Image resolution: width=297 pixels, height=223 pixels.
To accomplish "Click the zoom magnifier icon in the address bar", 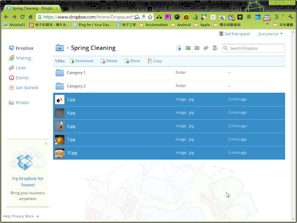I will point(137,17).
